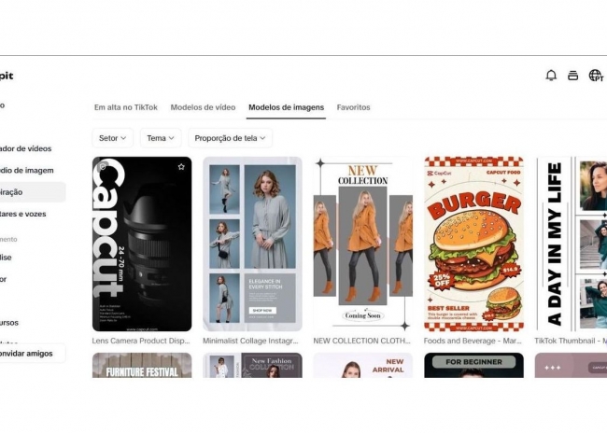Open the notifications bell icon

[x=551, y=75]
